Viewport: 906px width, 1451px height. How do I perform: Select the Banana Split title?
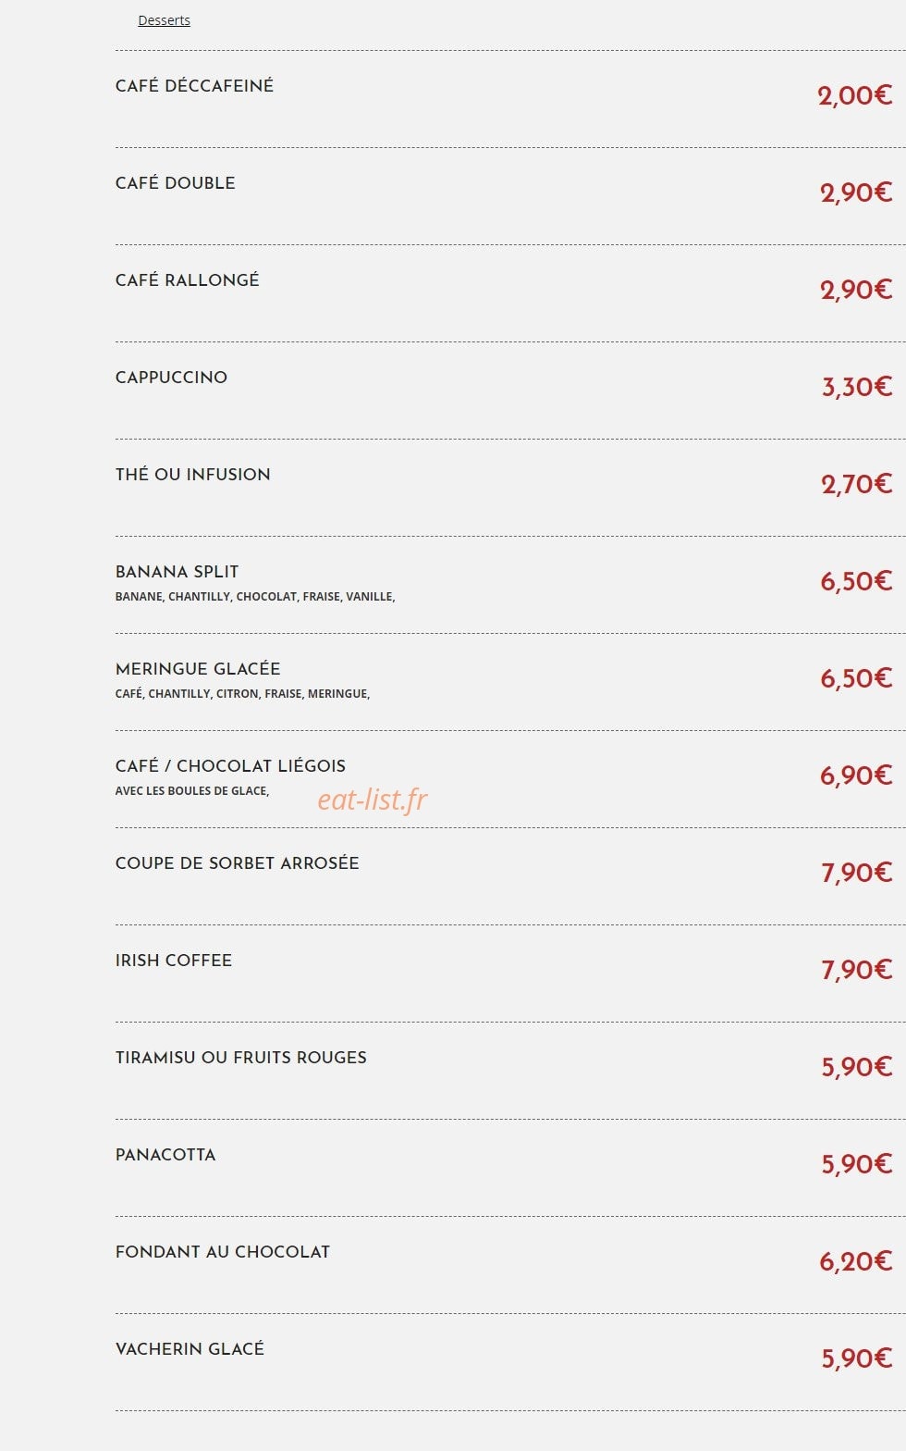point(178,572)
